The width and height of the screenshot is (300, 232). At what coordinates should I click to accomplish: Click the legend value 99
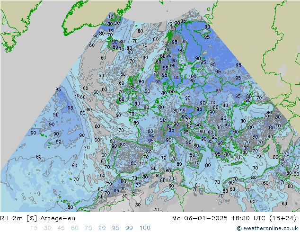[129, 228]
